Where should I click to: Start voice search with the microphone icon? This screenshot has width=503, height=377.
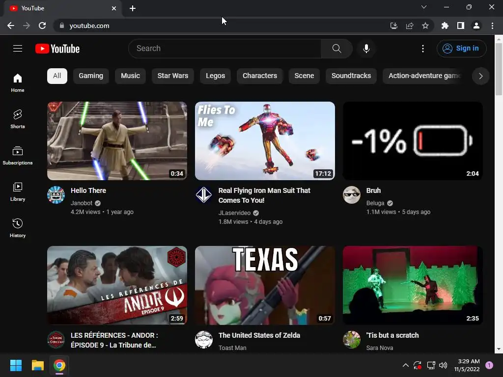pyautogui.click(x=366, y=49)
